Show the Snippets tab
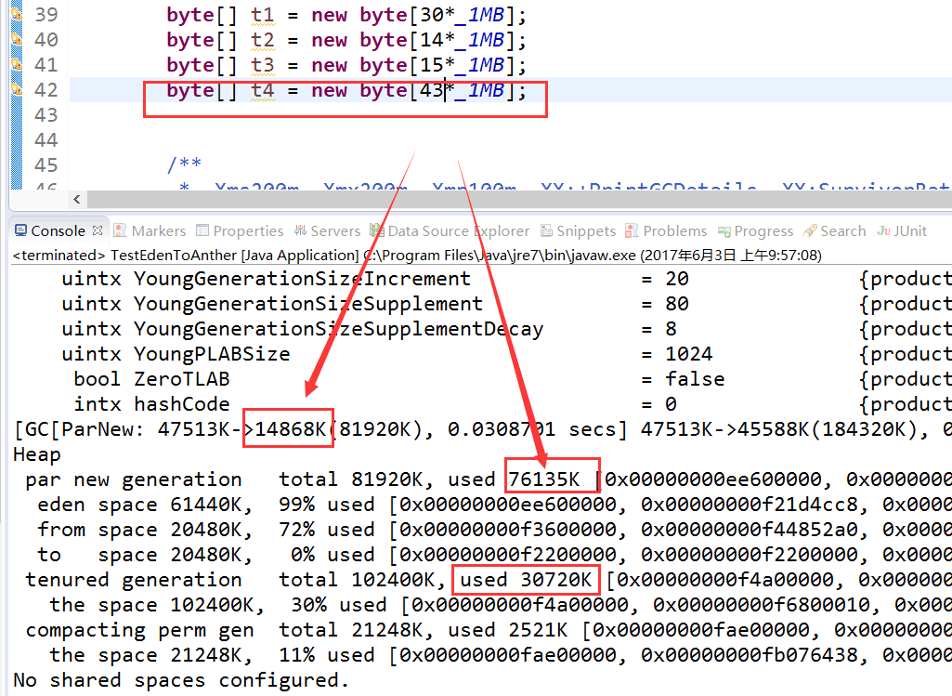 tap(578, 230)
